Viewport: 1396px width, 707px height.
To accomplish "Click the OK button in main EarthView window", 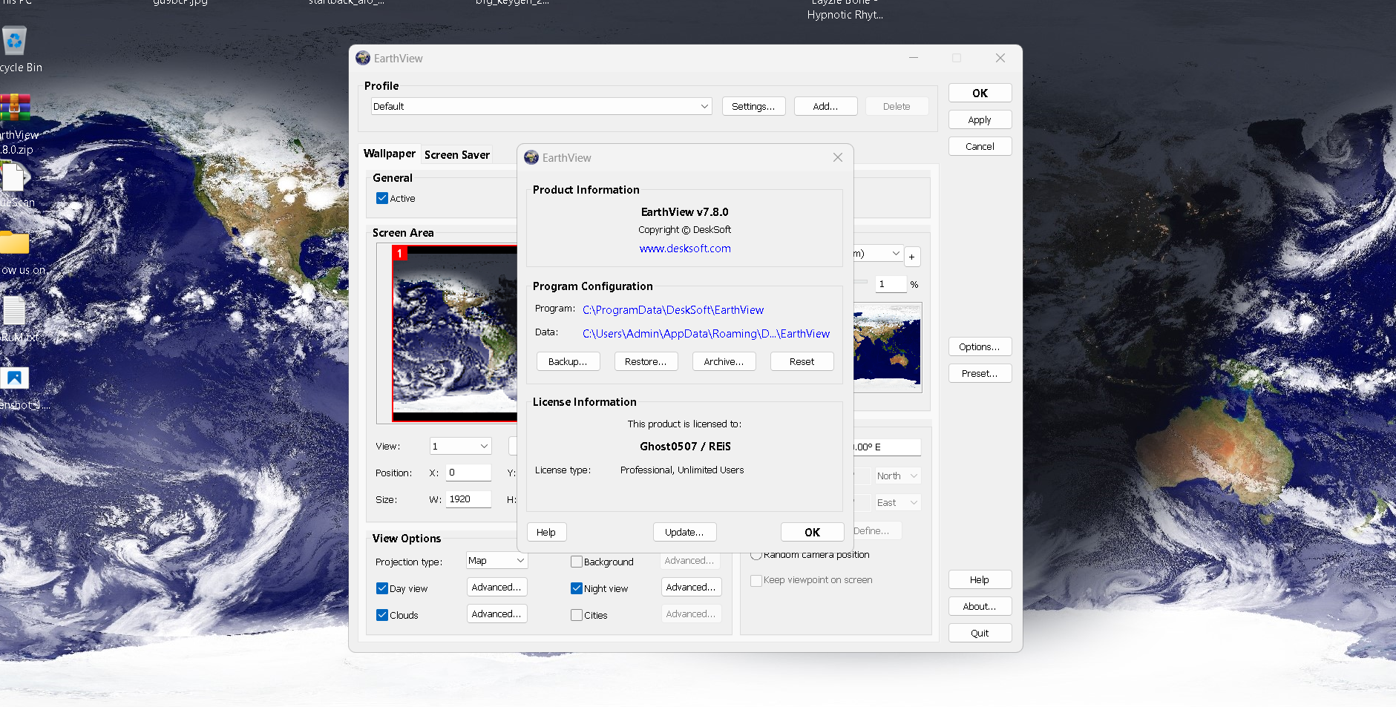I will (x=980, y=93).
